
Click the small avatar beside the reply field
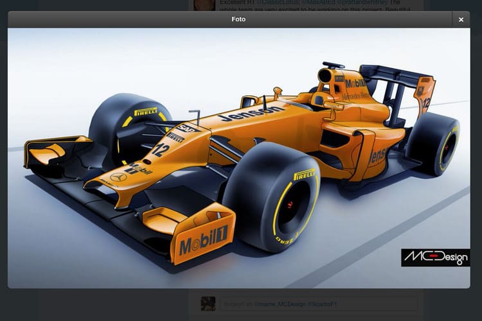[208, 304]
